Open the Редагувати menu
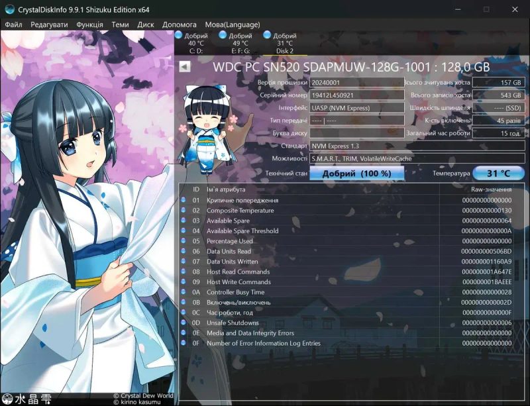The height and width of the screenshot is (406, 530). [49, 25]
